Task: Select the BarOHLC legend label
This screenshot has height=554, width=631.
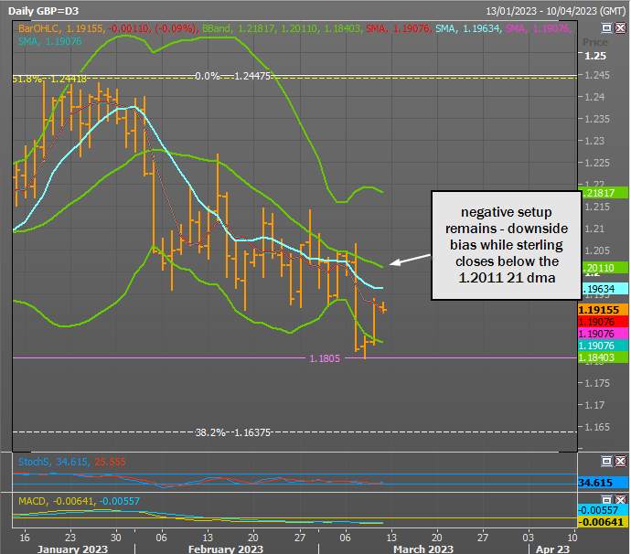Action: pos(38,28)
